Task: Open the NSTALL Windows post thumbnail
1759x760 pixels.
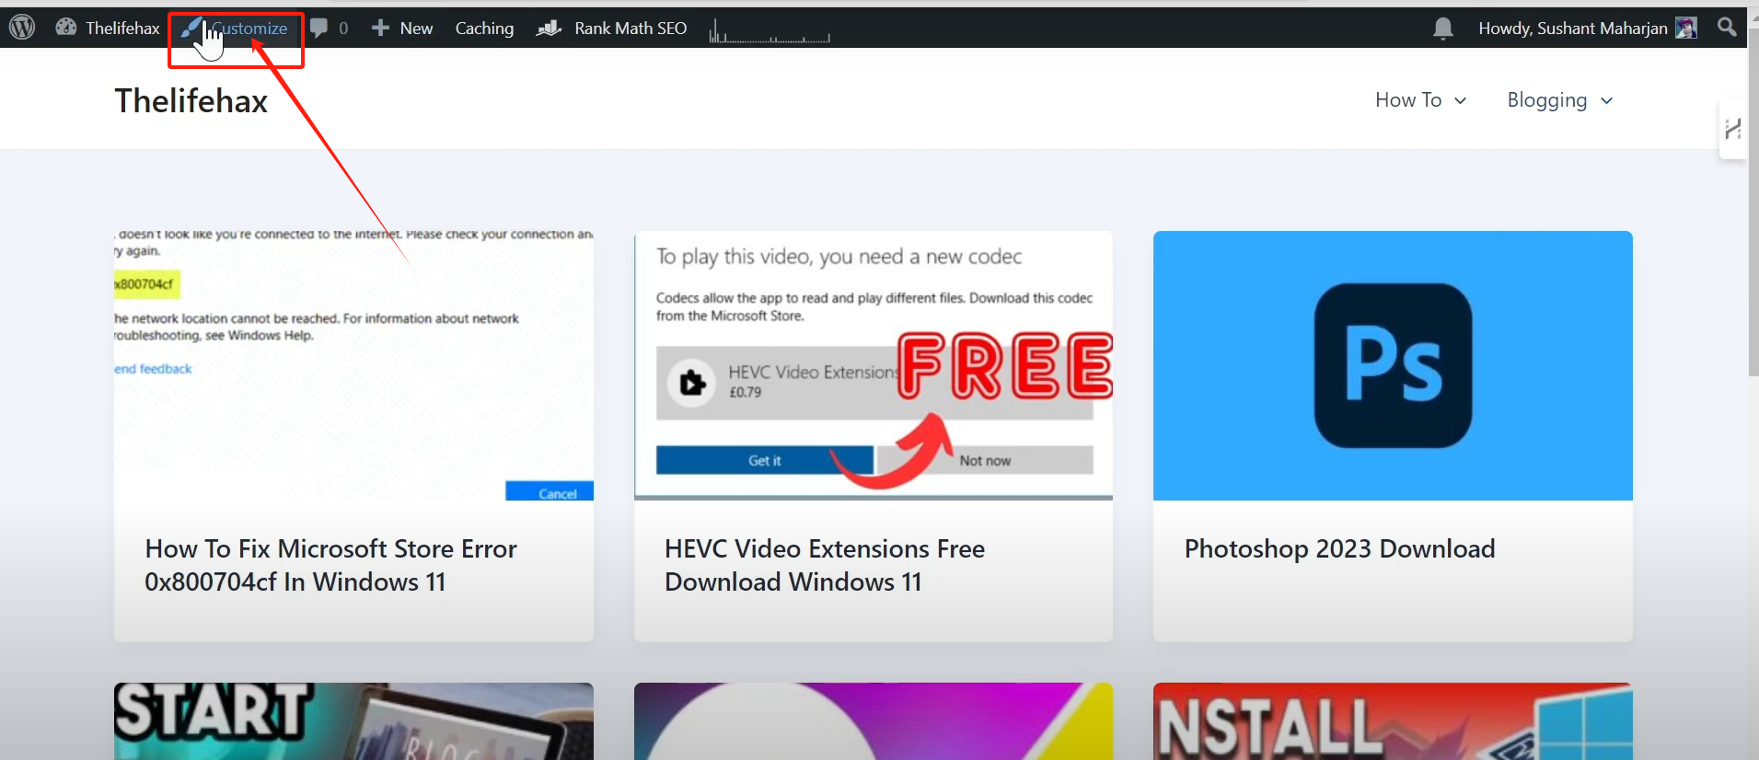Action: click(x=1393, y=721)
